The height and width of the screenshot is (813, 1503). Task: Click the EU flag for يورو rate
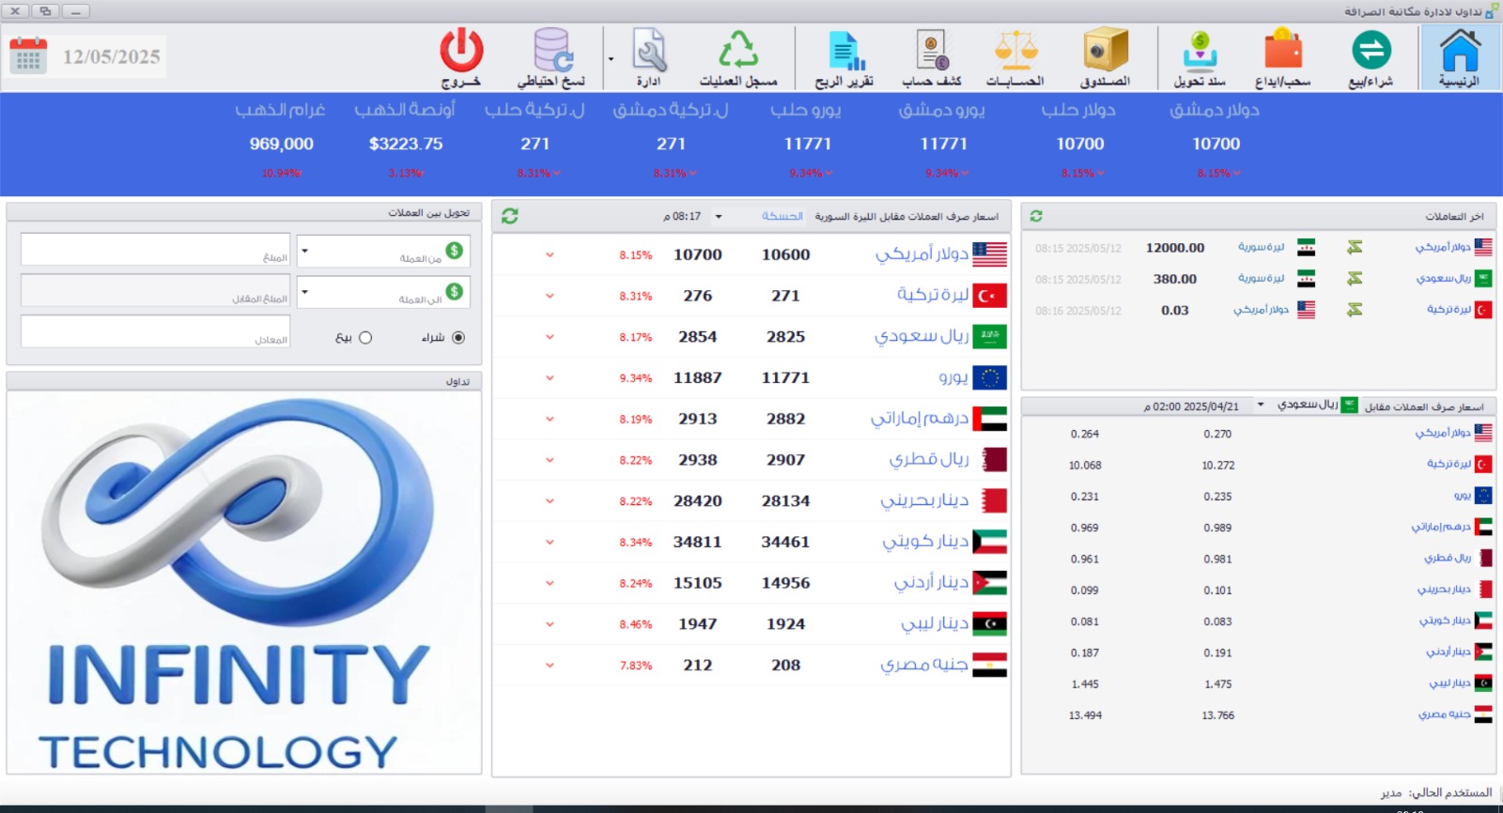990,377
